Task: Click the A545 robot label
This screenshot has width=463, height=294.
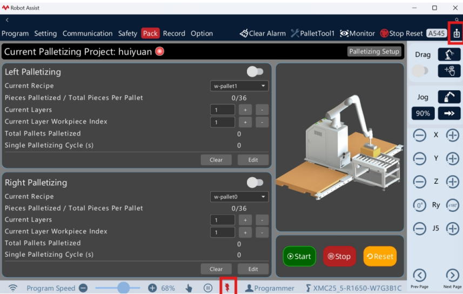Action: point(437,34)
